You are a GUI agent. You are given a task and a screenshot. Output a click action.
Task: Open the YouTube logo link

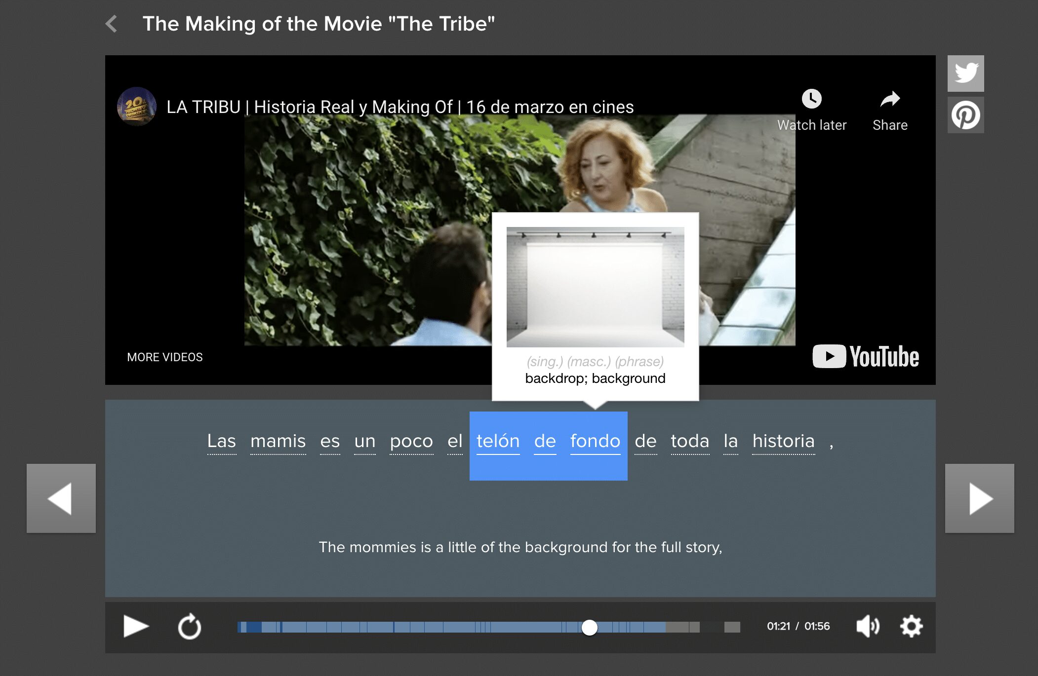(x=866, y=356)
